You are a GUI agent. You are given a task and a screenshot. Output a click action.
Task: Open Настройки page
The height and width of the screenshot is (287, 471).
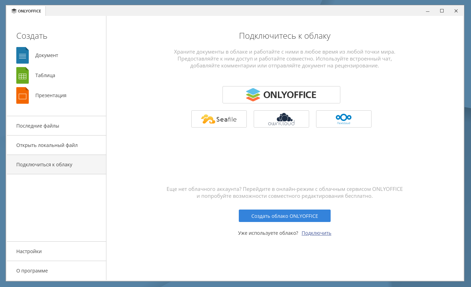(x=56, y=251)
